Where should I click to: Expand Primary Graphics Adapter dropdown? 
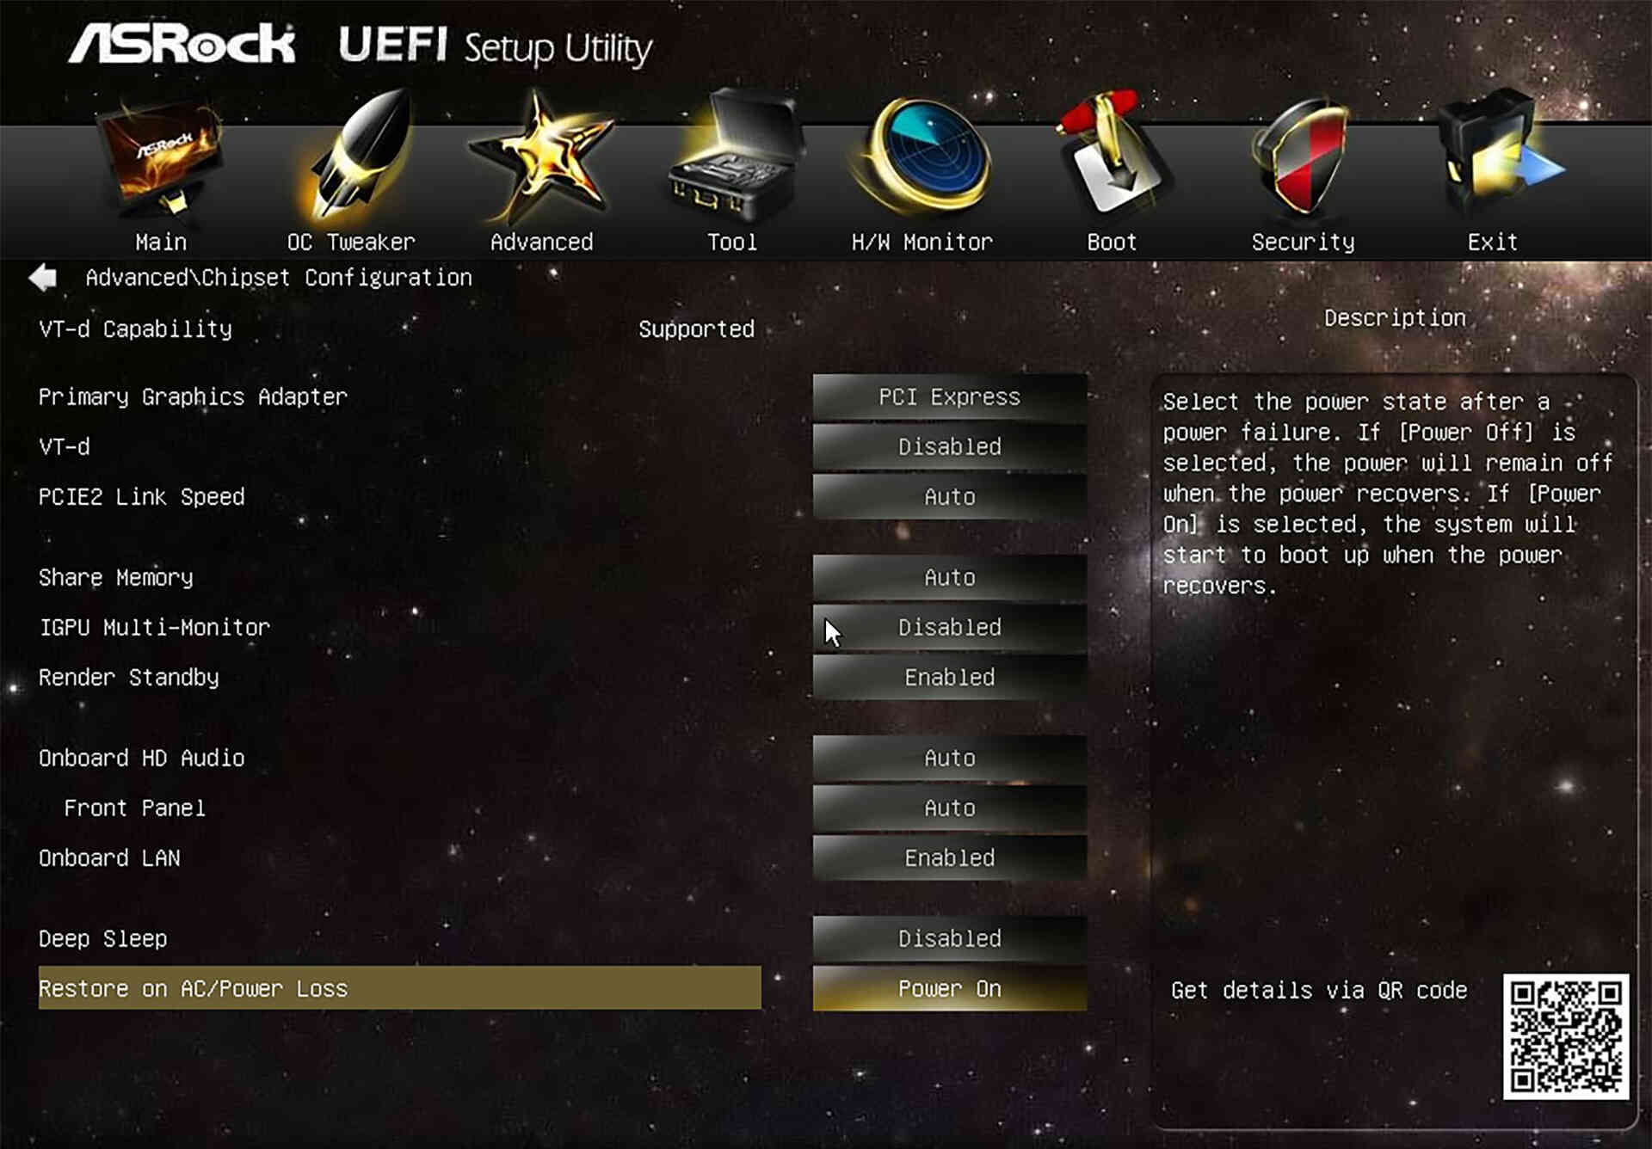point(949,397)
